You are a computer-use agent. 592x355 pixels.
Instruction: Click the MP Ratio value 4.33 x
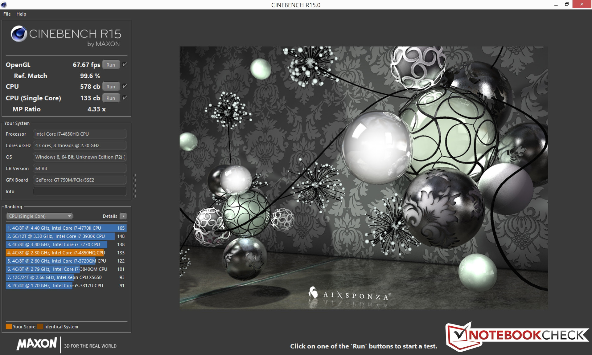point(97,109)
